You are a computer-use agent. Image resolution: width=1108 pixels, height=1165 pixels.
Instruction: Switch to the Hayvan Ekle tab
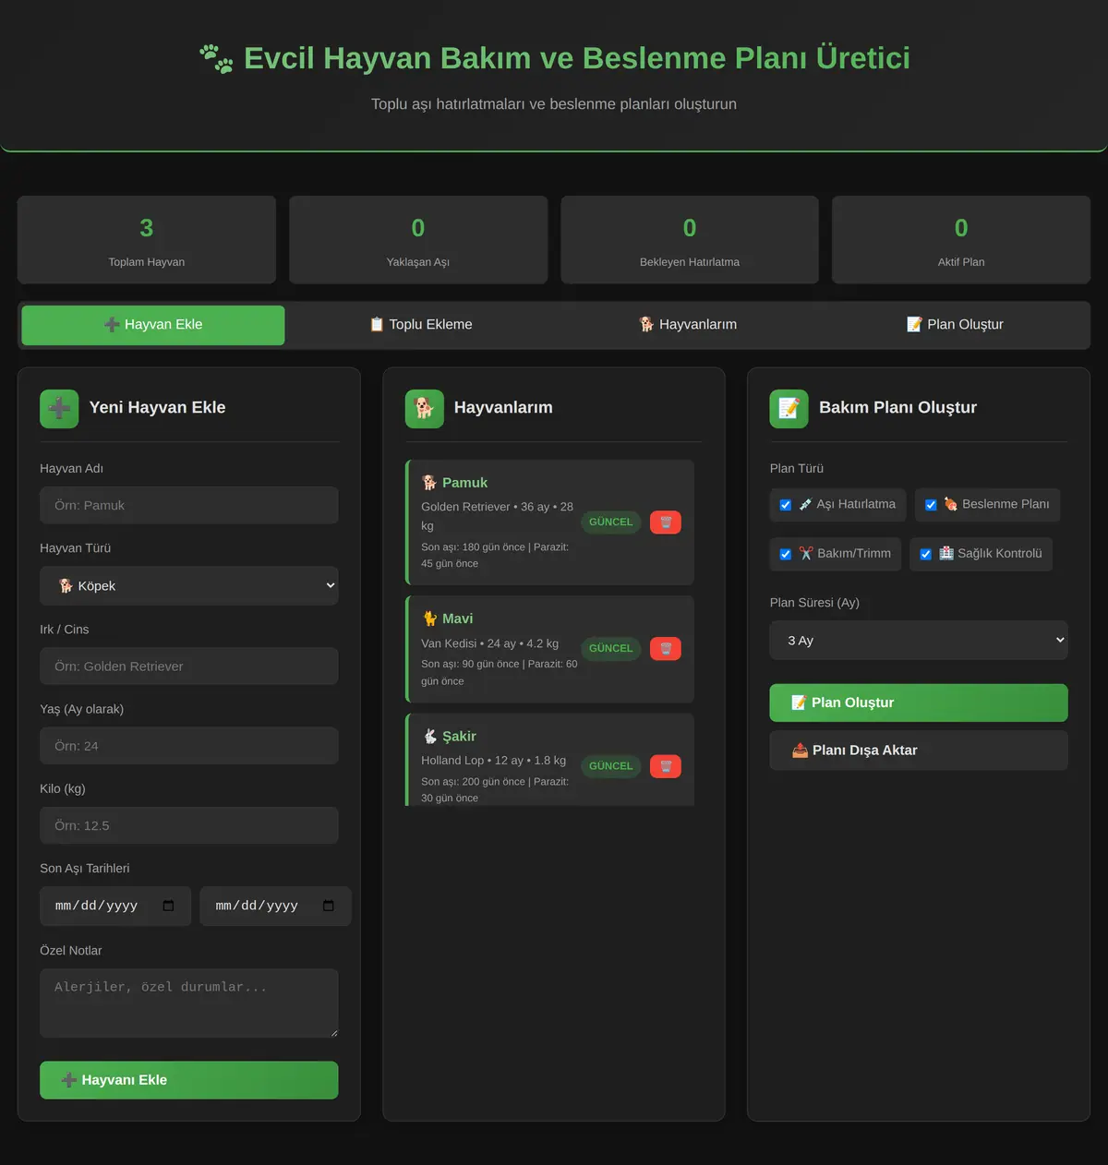(153, 325)
